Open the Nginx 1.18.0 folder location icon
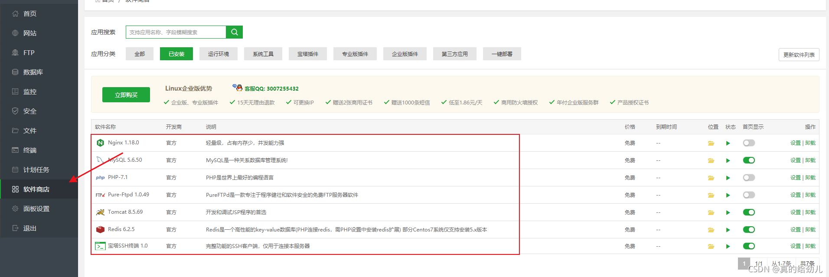The image size is (829, 277). pos(711,143)
